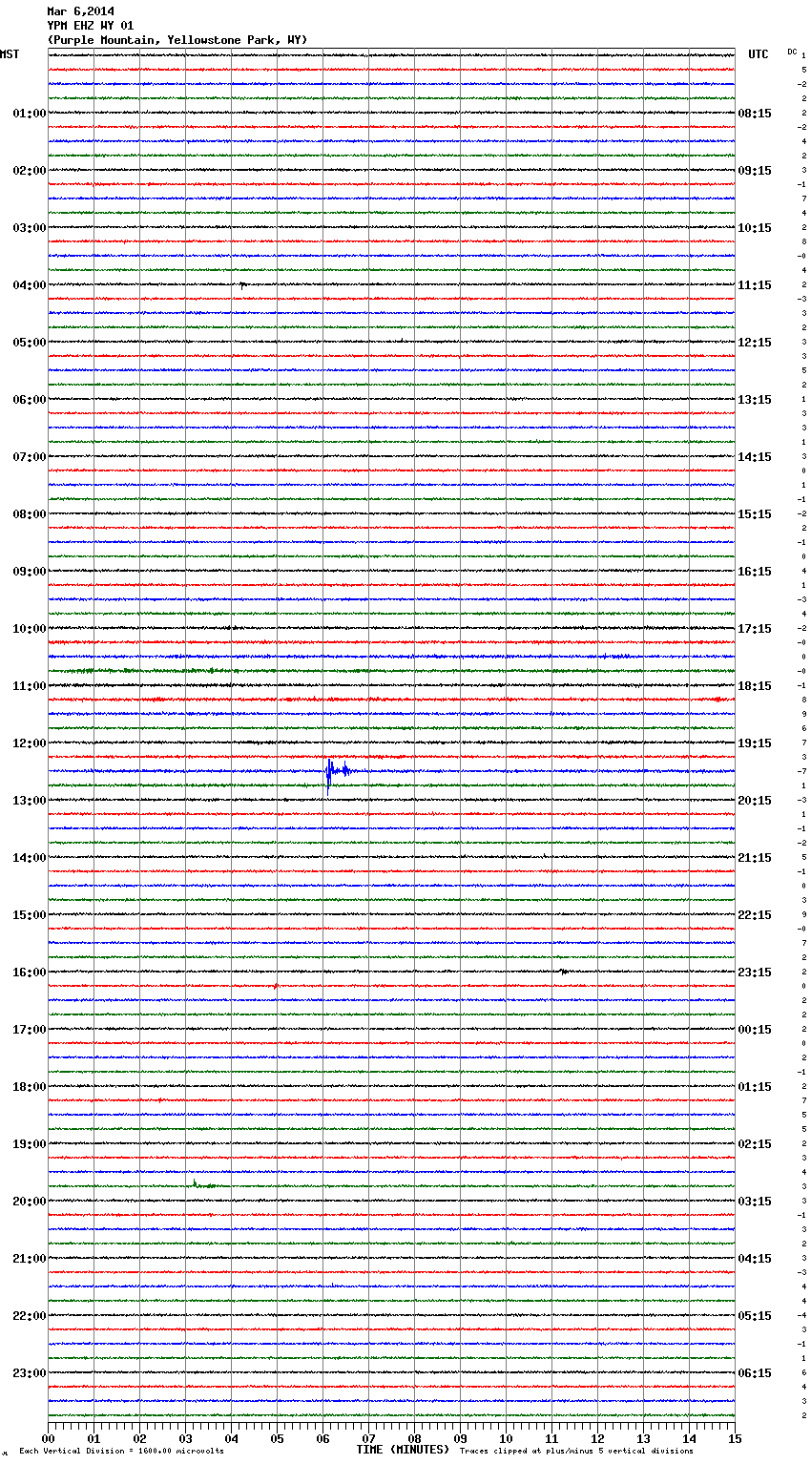Viewport: 811px width, 1464px height.
Task: Click the "22:15" UTC time label
Action: [x=755, y=915]
